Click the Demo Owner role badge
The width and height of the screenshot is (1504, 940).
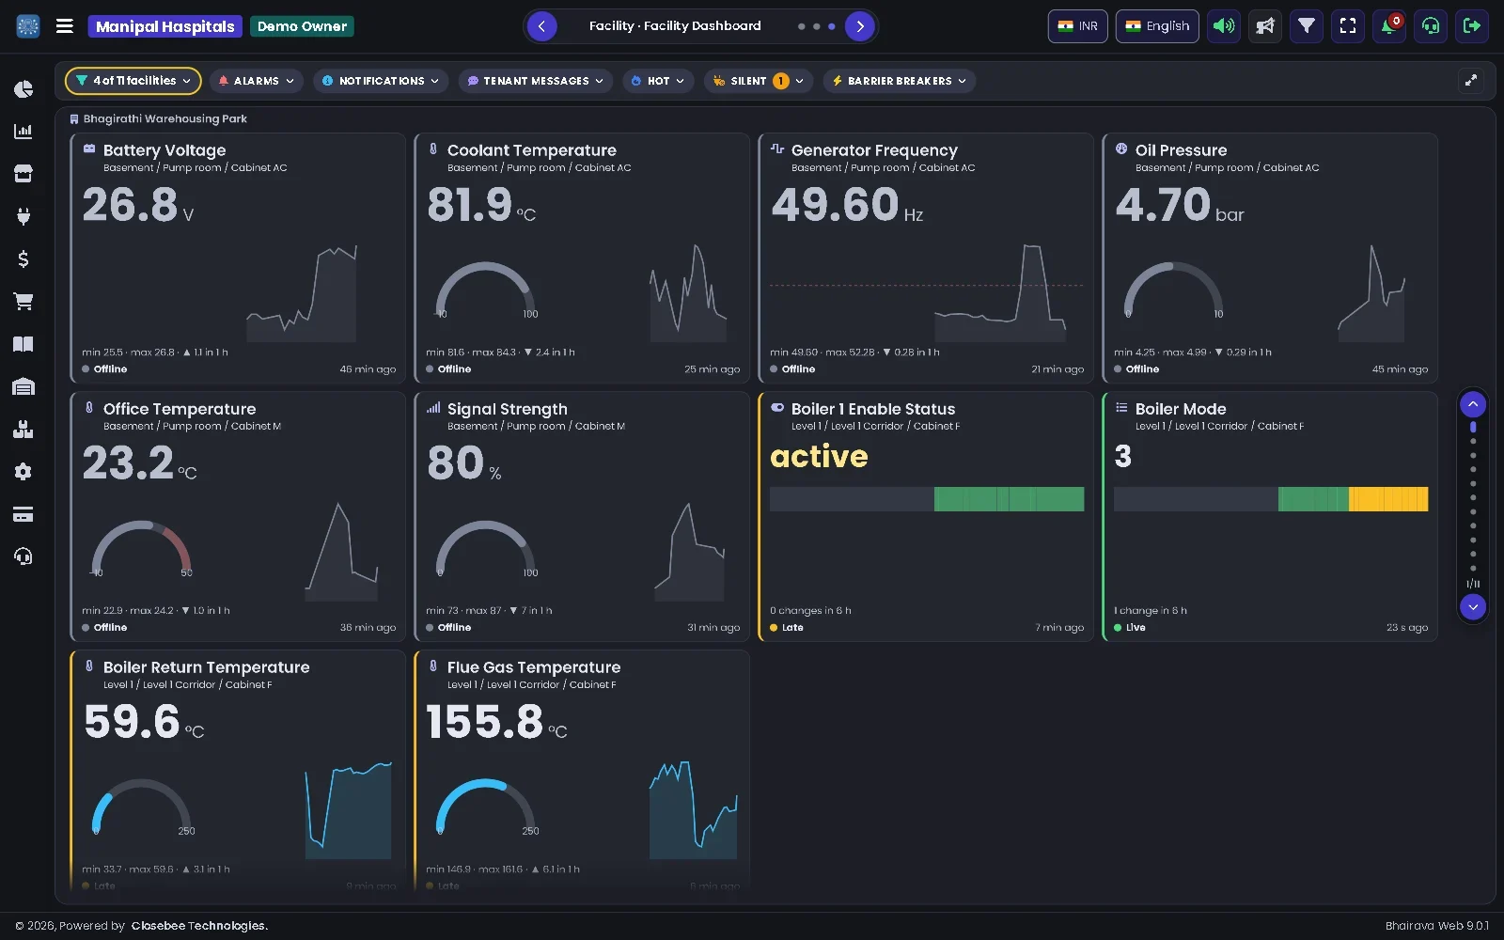point(302,26)
